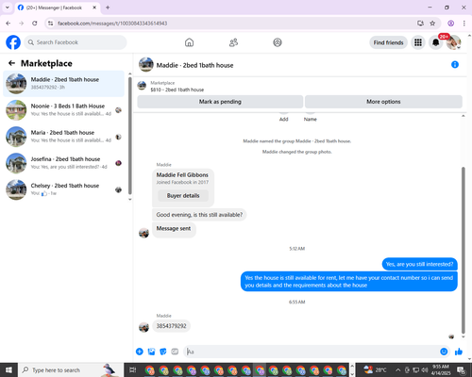472x377 pixels.
Task: Open Facebook home via logo
Action: tap(13, 42)
